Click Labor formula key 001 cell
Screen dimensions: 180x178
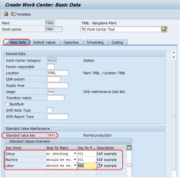pyautogui.click(x=87, y=165)
